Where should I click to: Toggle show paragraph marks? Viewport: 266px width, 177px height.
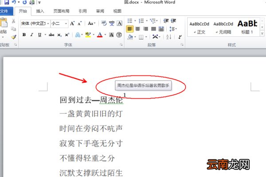[x=180, y=37]
